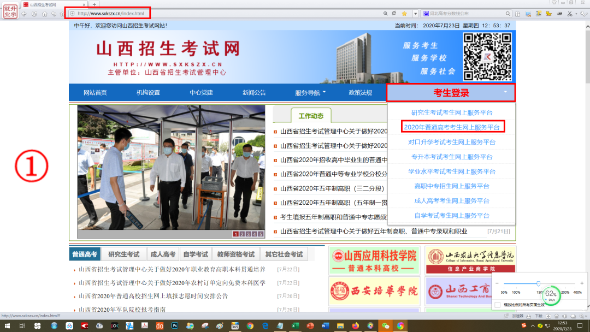Click the home icon next to the address bar
The image size is (590, 332).
(45, 14)
